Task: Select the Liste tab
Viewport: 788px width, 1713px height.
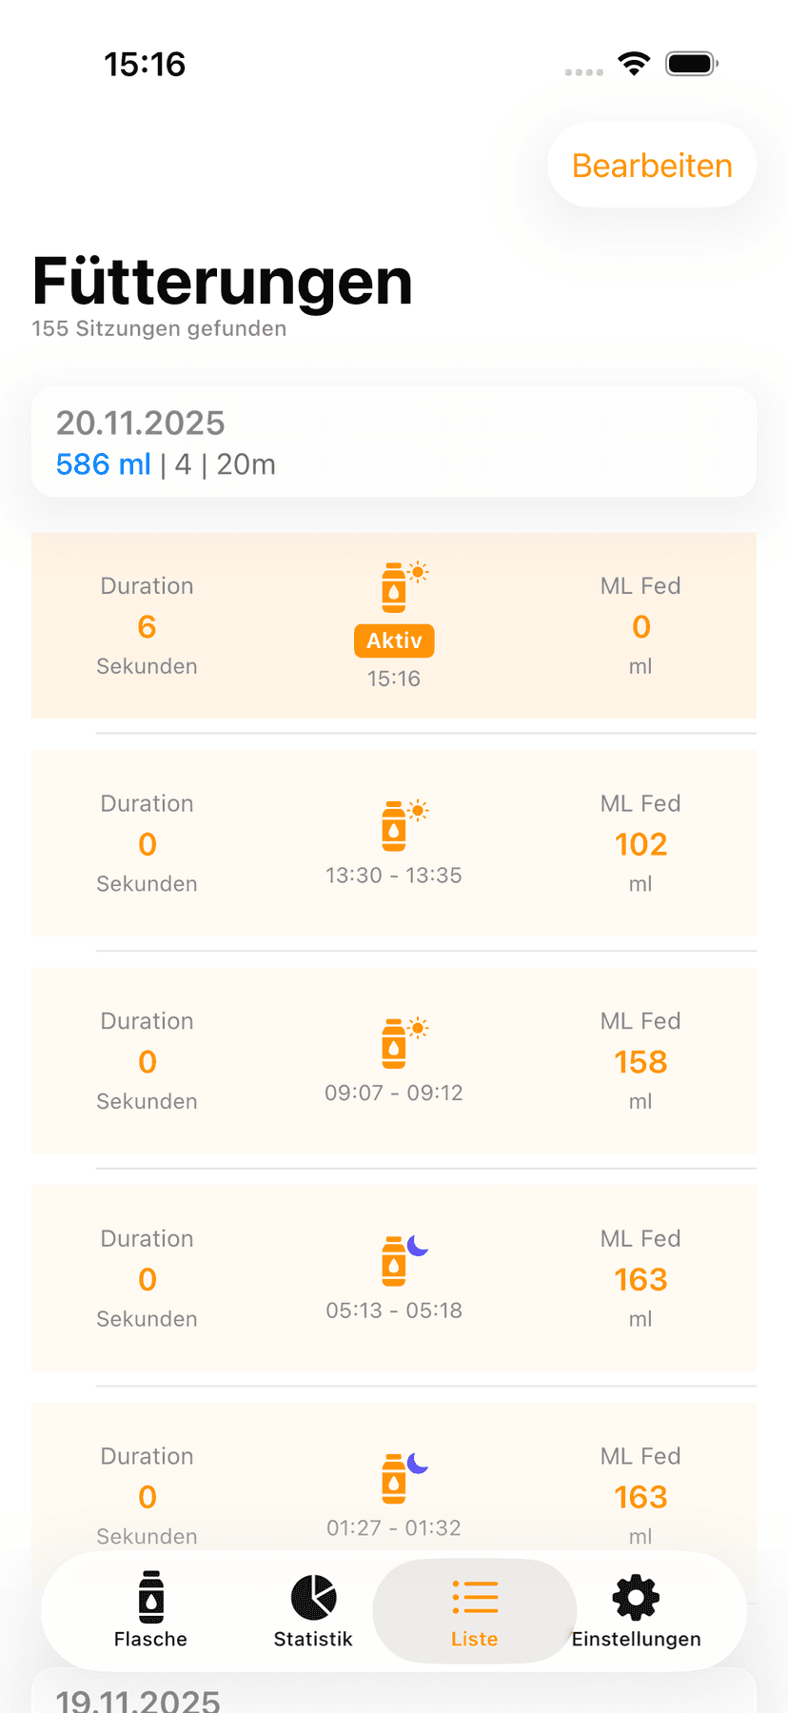Action: click(x=474, y=1610)
